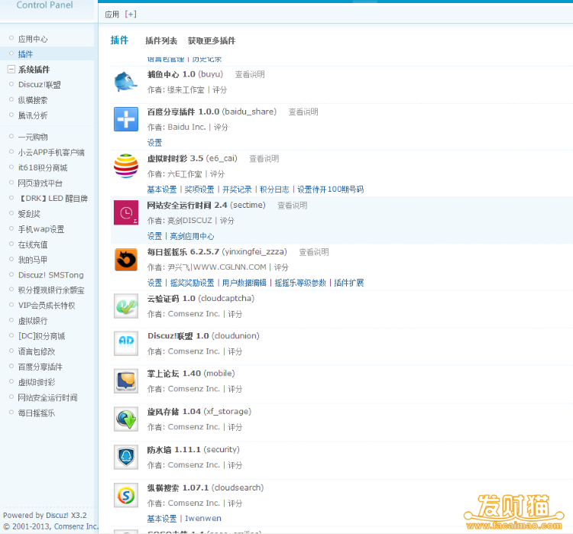Open 摇摇乐等级参数 link

pyautogui.click(x=300, y=283)
